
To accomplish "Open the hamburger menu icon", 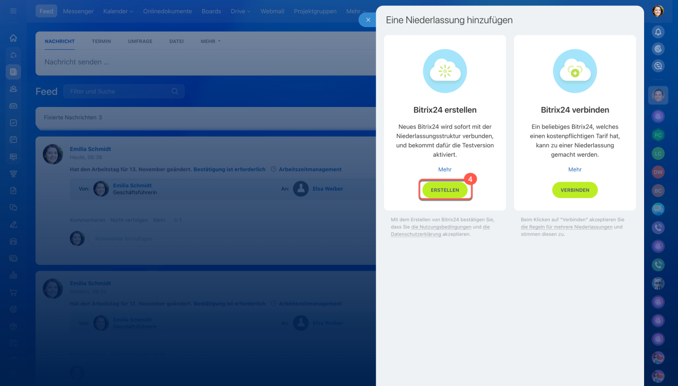I will (x=13, y=11).
